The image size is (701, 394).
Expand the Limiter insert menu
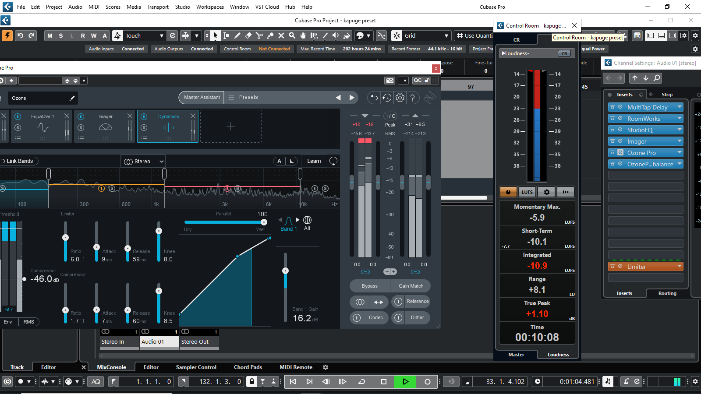click(x=680, y=266)
